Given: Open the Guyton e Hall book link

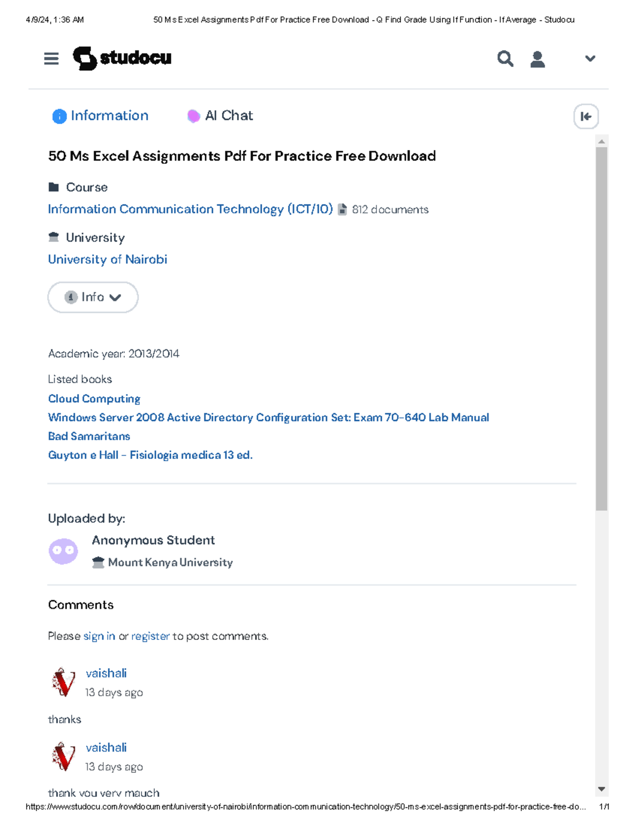Looking at the screenshot, I should pos(150,455).
